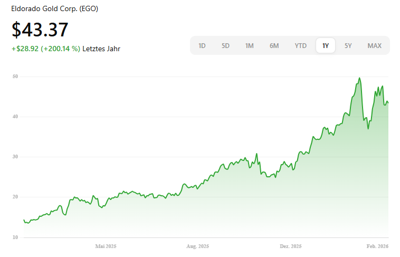Click the y-axis label 20
Viewport: 400px width, 257px height.
tap(15, 197)
